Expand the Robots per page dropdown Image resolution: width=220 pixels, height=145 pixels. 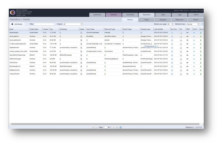point(172,24)
